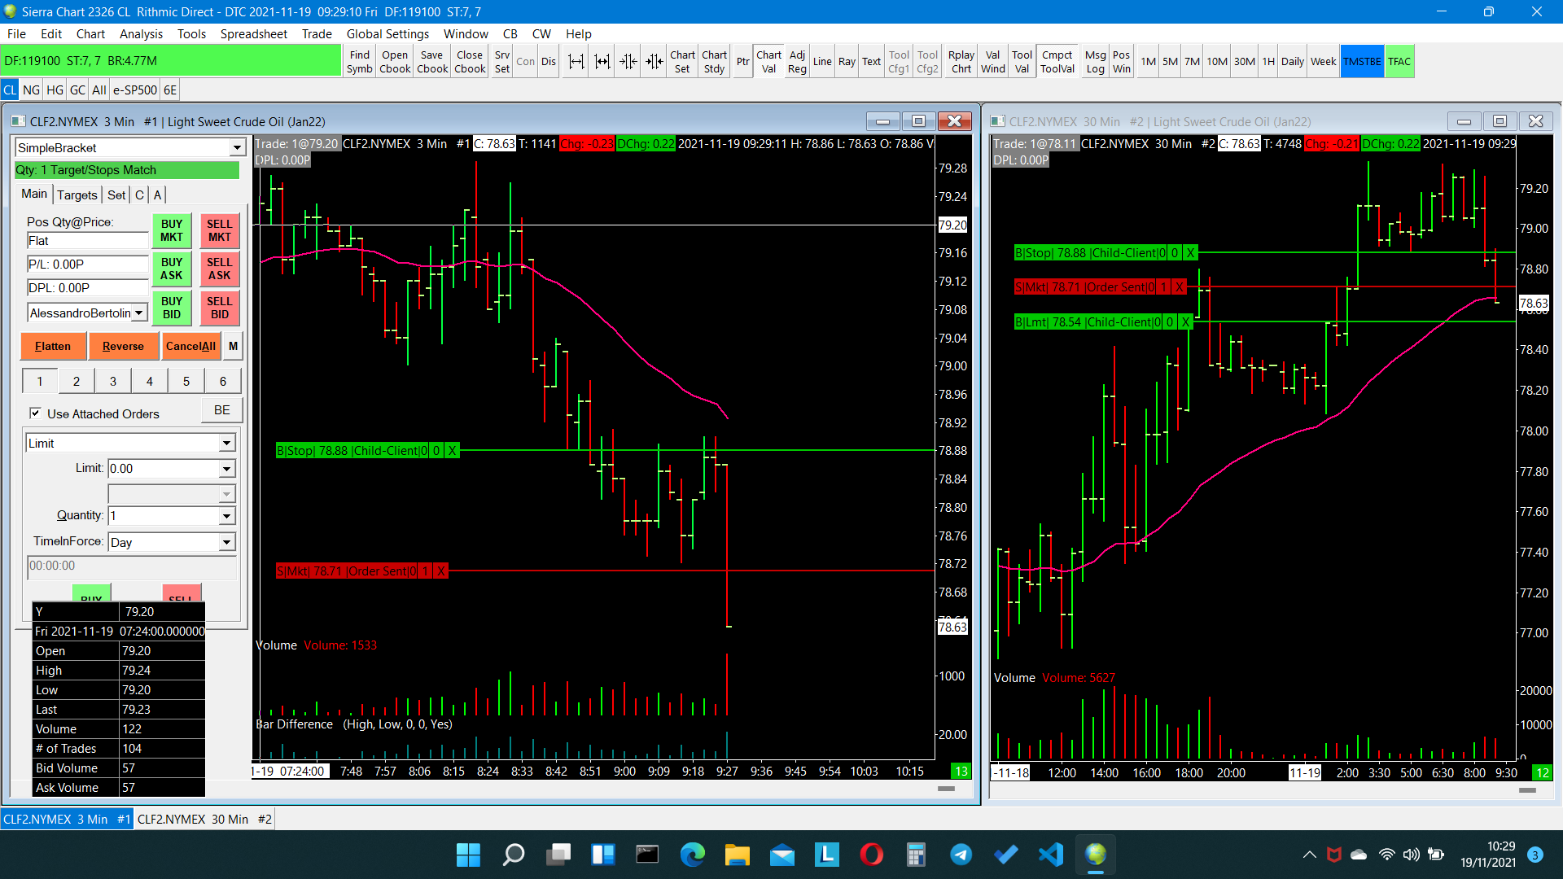Image resolution: width=1563 pixels, height=879 pixels.
Task: Expand the Limit price 0.00 dropdown
Action: click(226, 469)
